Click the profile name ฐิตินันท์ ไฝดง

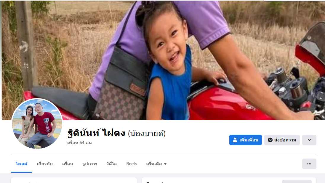point(96,133)
